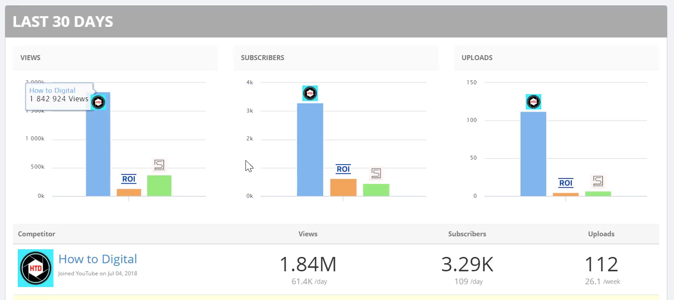Click the LAST 30 DAYS heading
Screen dimensions: 674x300
tap(63, 22)
